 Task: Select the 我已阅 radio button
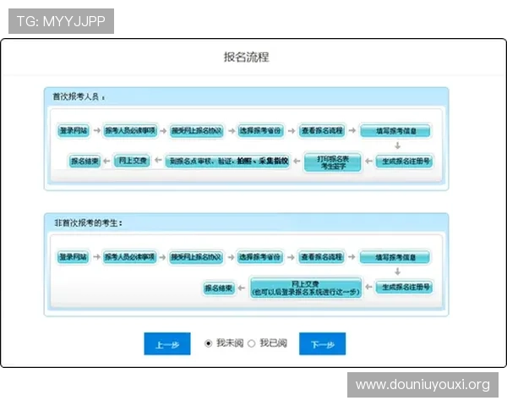(x=251, y=343)
